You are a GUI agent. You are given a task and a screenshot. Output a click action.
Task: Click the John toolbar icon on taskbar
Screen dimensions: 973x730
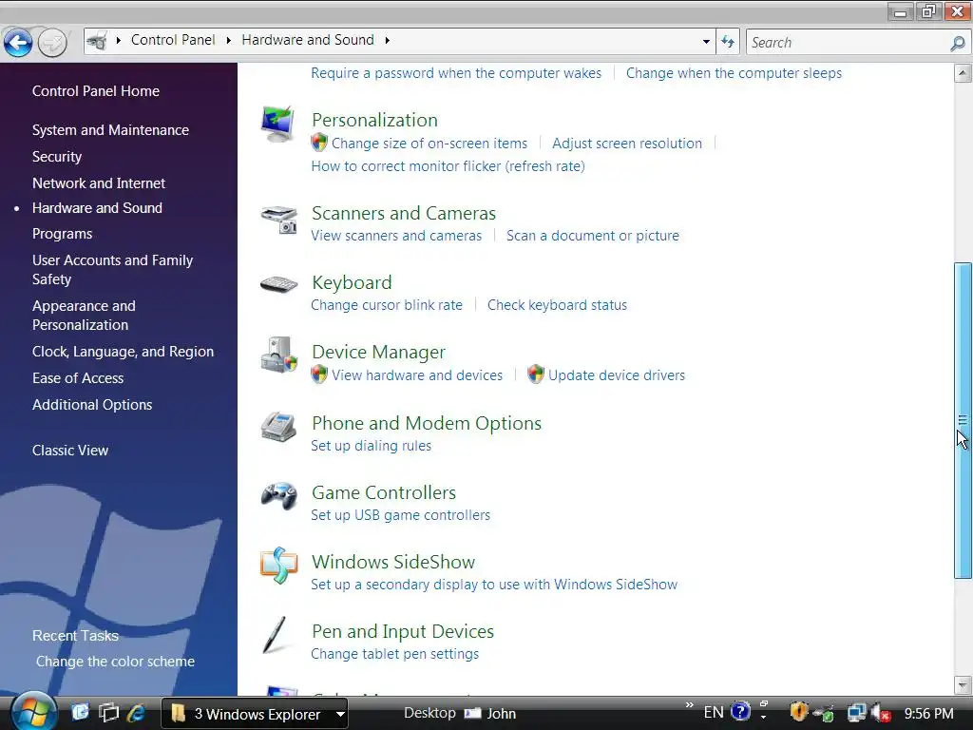473,713
